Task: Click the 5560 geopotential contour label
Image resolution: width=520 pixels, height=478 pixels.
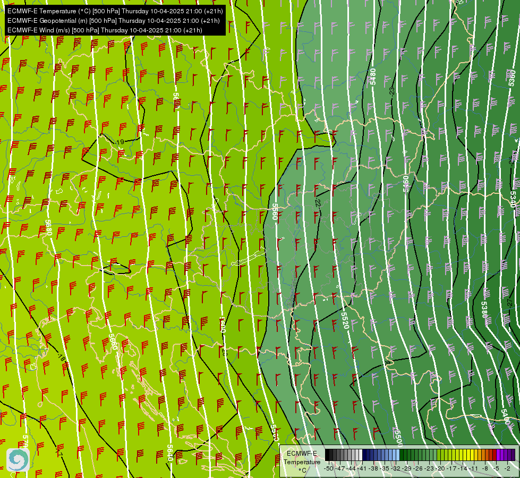Action: point(275,211)
